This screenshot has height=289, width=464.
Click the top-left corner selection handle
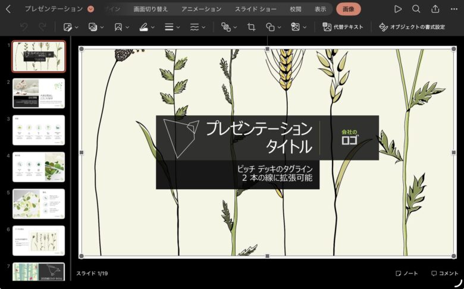tap(81, 49)
